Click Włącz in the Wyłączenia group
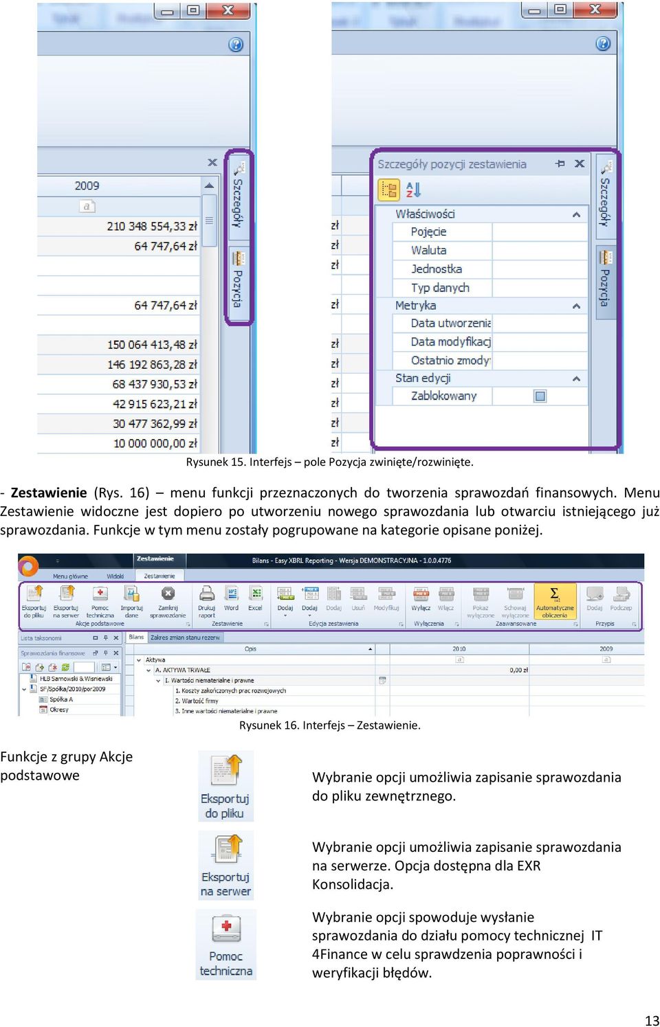 click(445, 598)
